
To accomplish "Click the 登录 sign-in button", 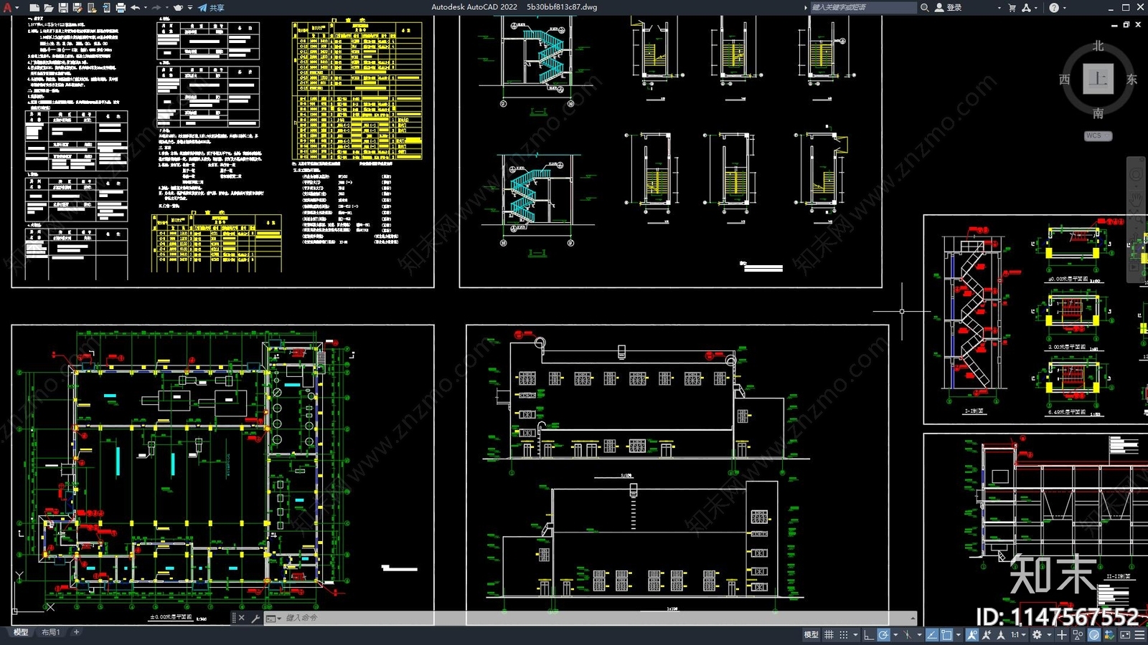I will pyautogui.click(x=949, y=8).
